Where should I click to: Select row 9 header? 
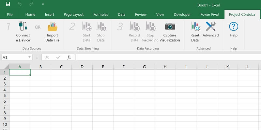click(5, 119)
